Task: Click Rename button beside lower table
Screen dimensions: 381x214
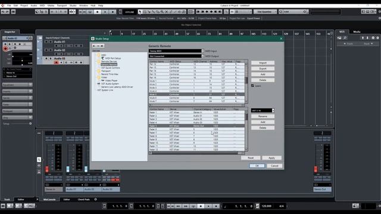Action: coord(263,117)
